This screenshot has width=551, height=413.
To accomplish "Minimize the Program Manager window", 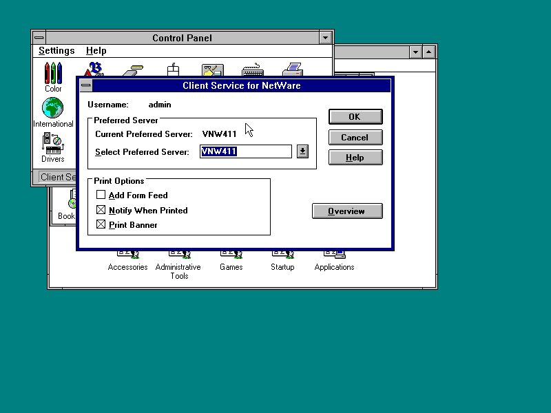I will click(x=416, y=52).
